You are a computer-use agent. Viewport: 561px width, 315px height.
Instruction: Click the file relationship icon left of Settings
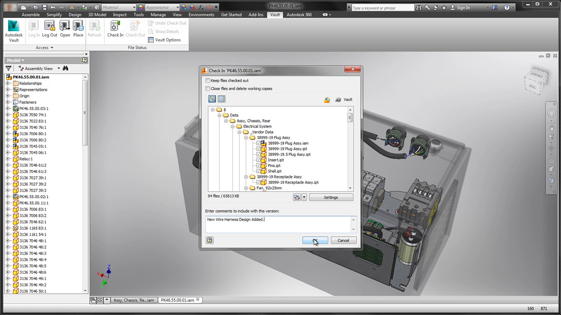(x=297, y=197)
